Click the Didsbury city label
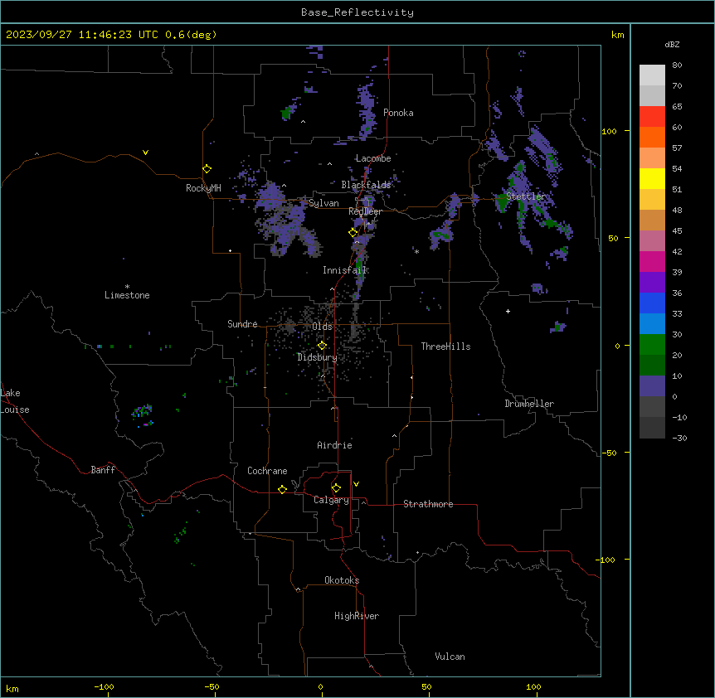Screen dimensions: 715x698 [x=318, y=357]
